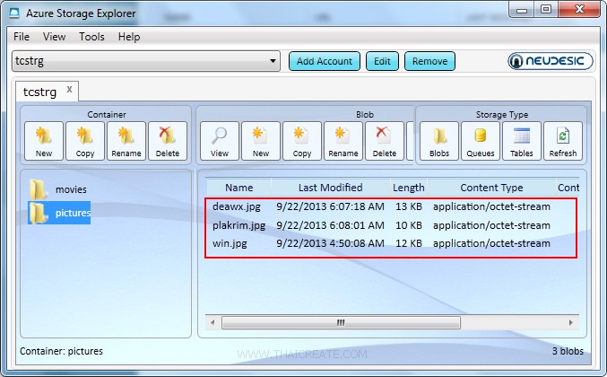Click the scrollbar right arrow
Screen dimensions: 607x377
[x=571, y=322]
